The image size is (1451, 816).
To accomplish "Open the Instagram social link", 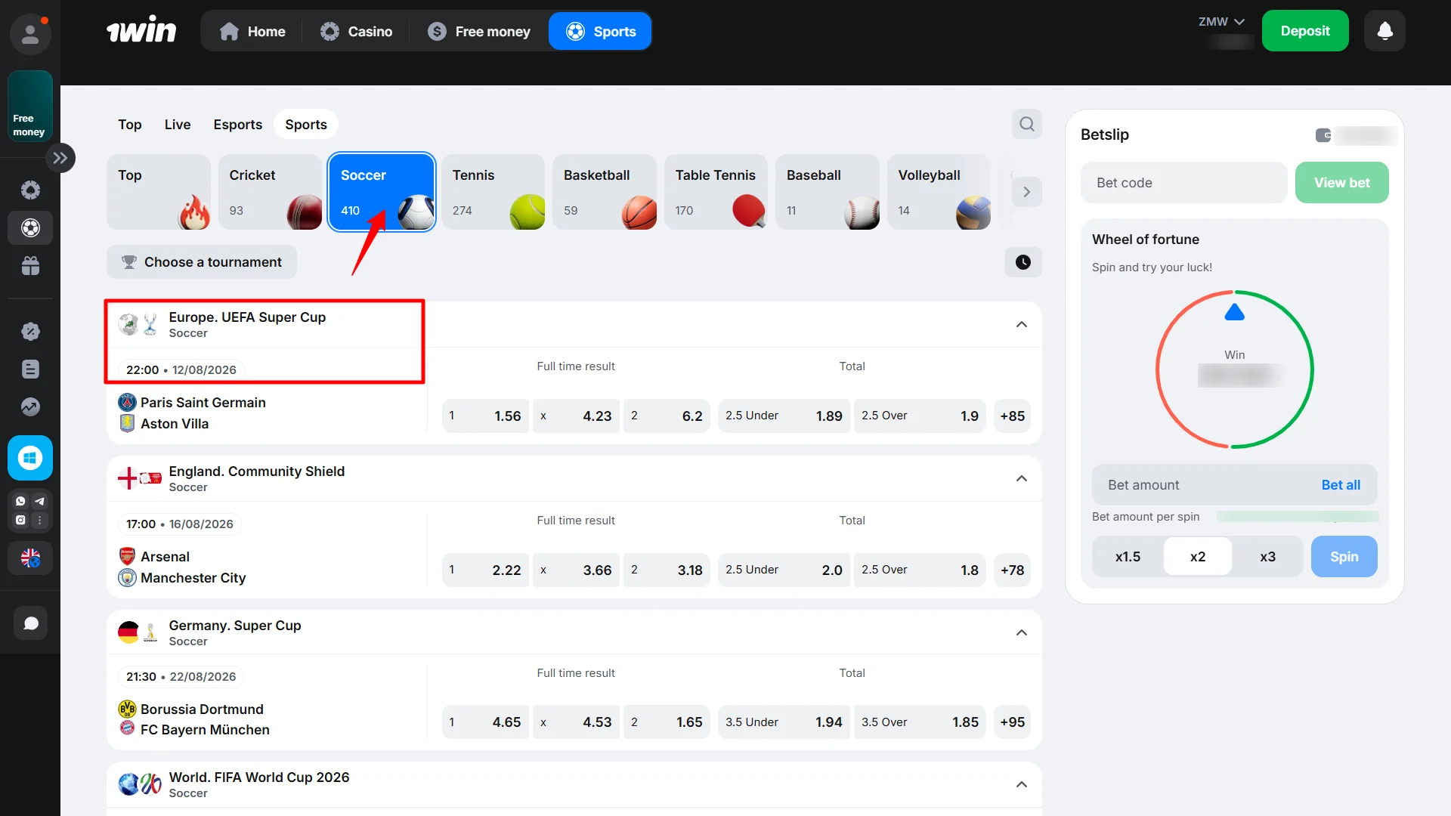I will tap(20, 520).
